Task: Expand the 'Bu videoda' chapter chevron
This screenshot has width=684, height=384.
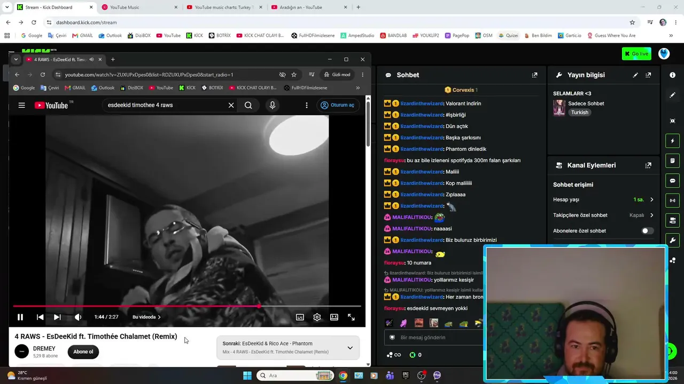Action: pyautogui.click(x=159, y=317)
